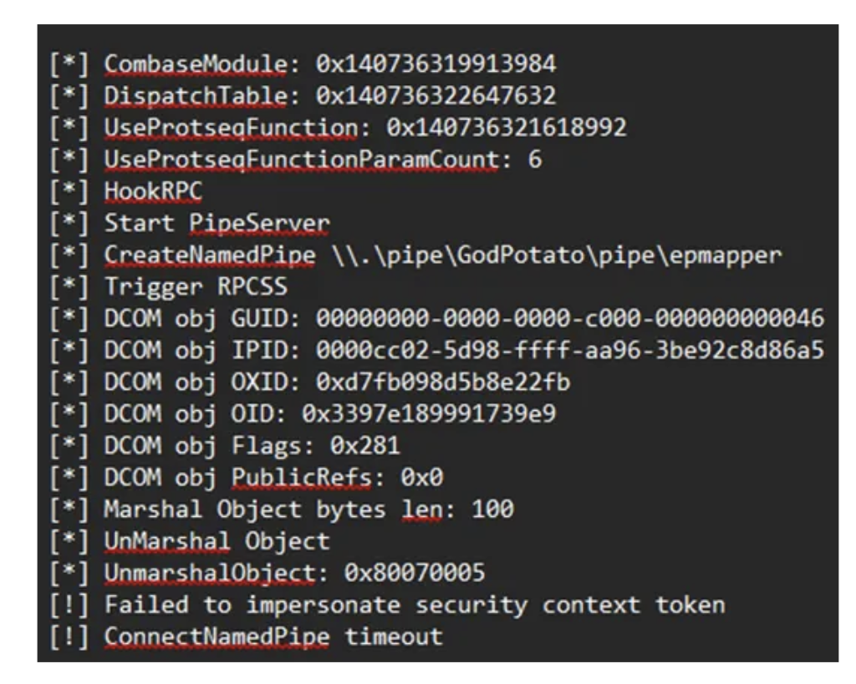Click the DCOM obj GUID value
This screenshot has width=856, height=684.
[570, 319]
